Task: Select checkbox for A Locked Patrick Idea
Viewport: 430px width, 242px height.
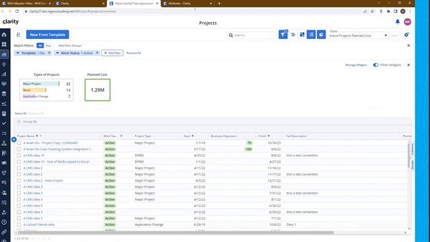Action: tap(19, 225)
